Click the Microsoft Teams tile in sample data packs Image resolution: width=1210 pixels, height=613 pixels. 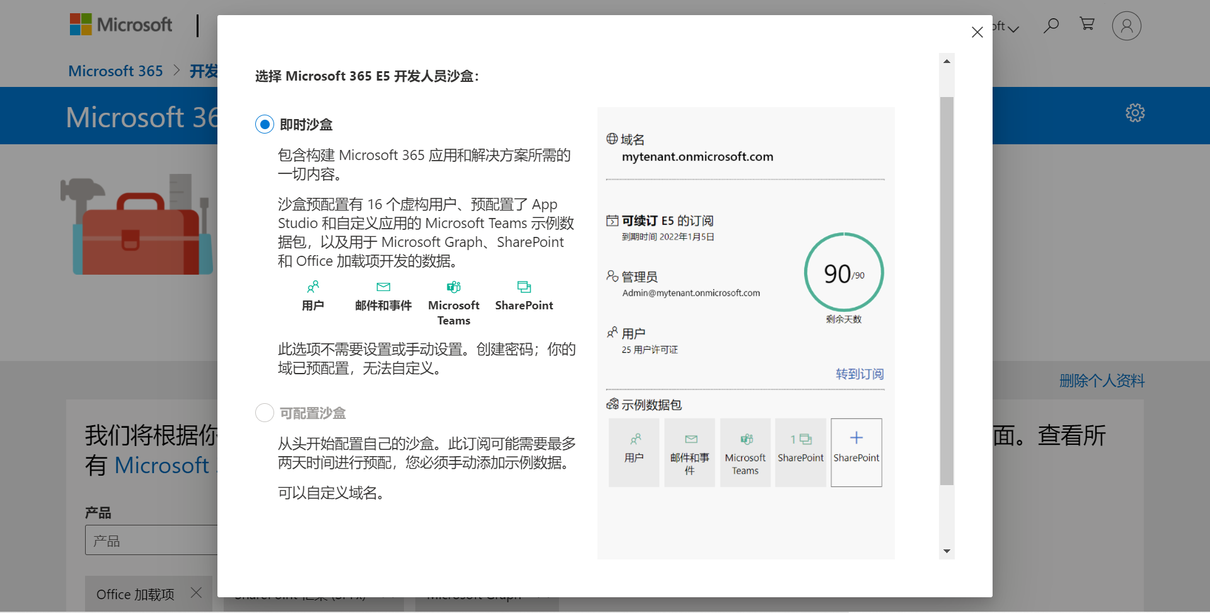[745, 452]
